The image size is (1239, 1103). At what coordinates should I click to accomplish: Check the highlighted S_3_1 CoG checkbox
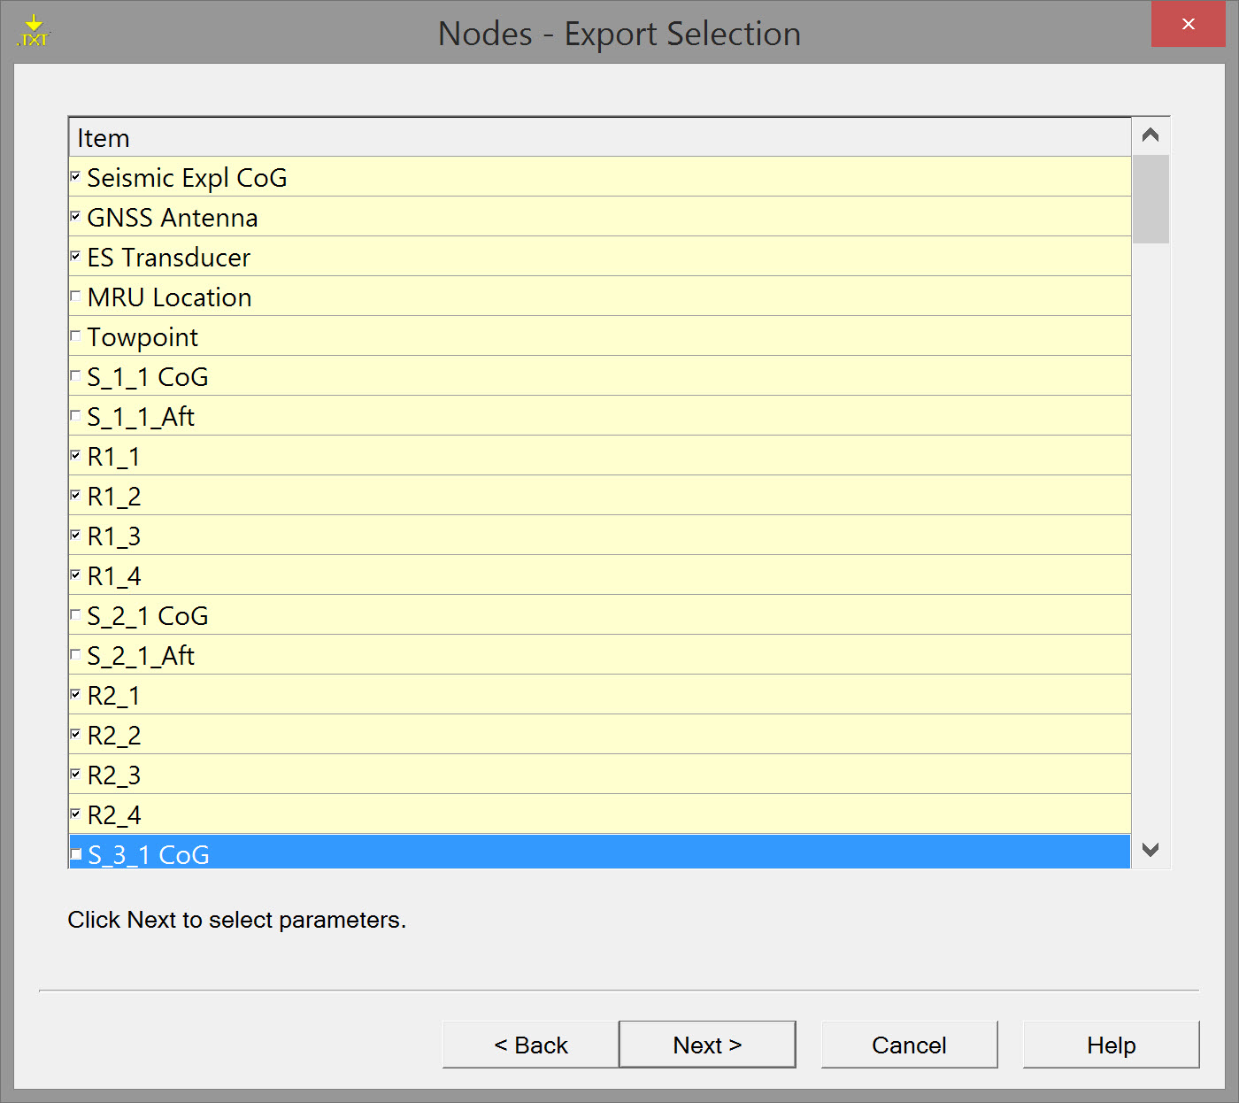click(75, 854)
